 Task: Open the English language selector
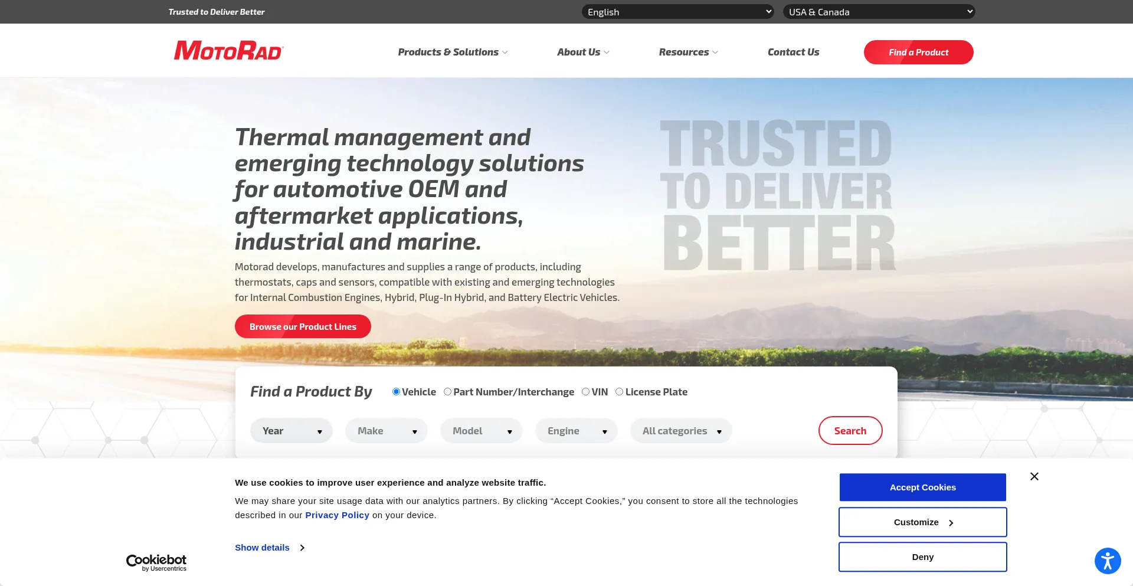click(677, 12)
